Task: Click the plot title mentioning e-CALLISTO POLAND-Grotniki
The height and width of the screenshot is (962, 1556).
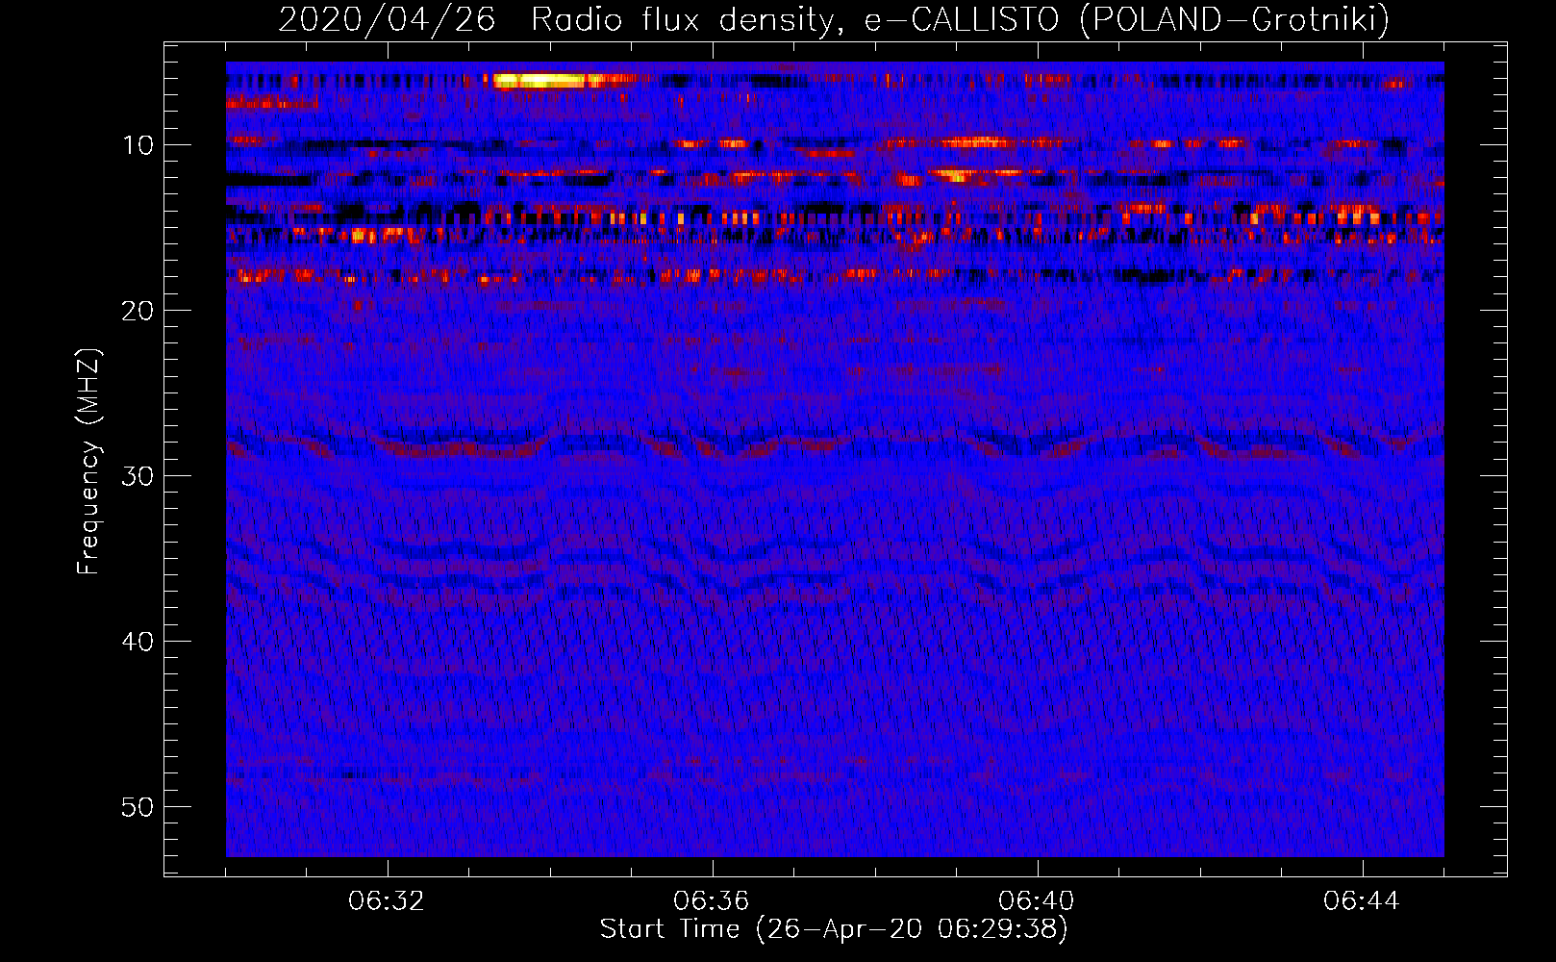Action: tap(834, 19)
